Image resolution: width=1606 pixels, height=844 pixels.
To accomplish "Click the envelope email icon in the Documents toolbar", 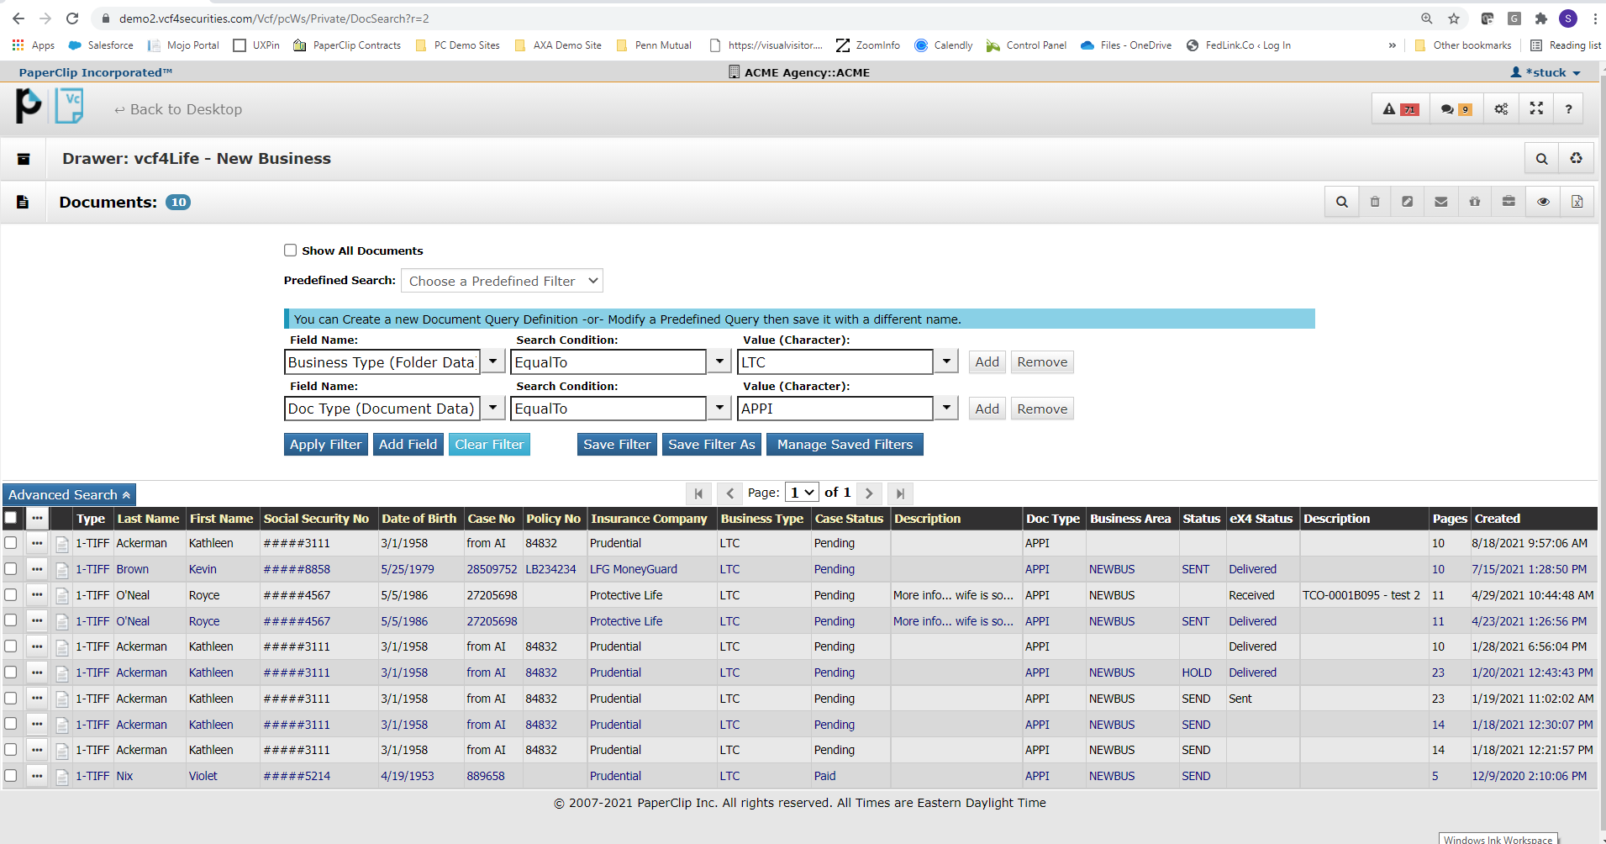I will (x=1441, y=203).
